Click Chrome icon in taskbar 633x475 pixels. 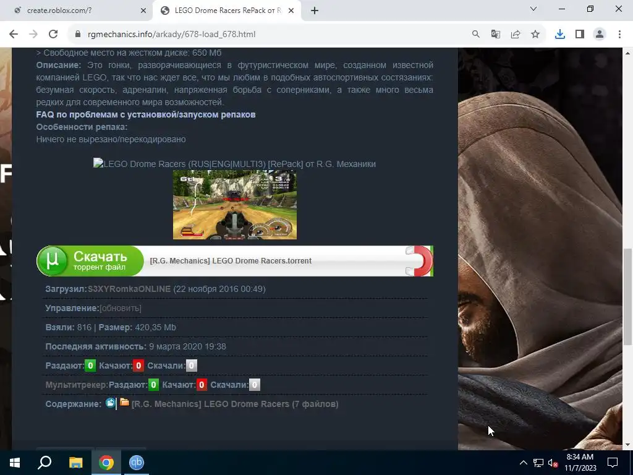(x=106, y=463)
